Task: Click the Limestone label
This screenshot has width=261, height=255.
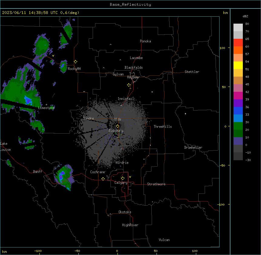Action: [x=46, y=108]
